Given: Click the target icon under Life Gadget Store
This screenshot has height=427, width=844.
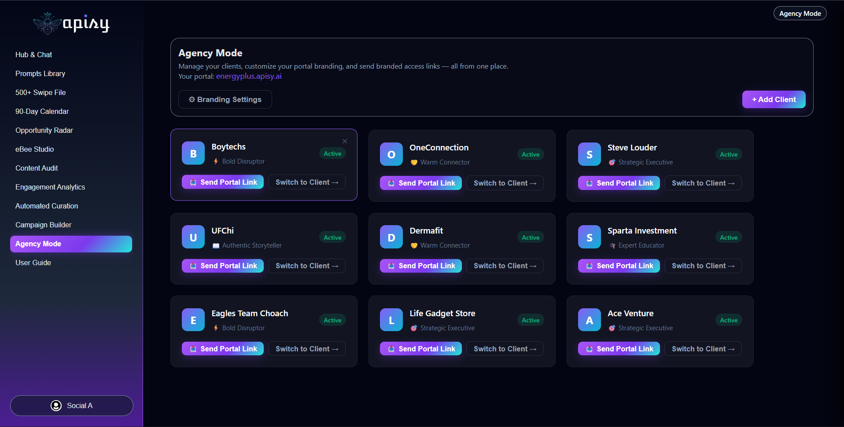Looking at the screenshot, I should 414,328.
